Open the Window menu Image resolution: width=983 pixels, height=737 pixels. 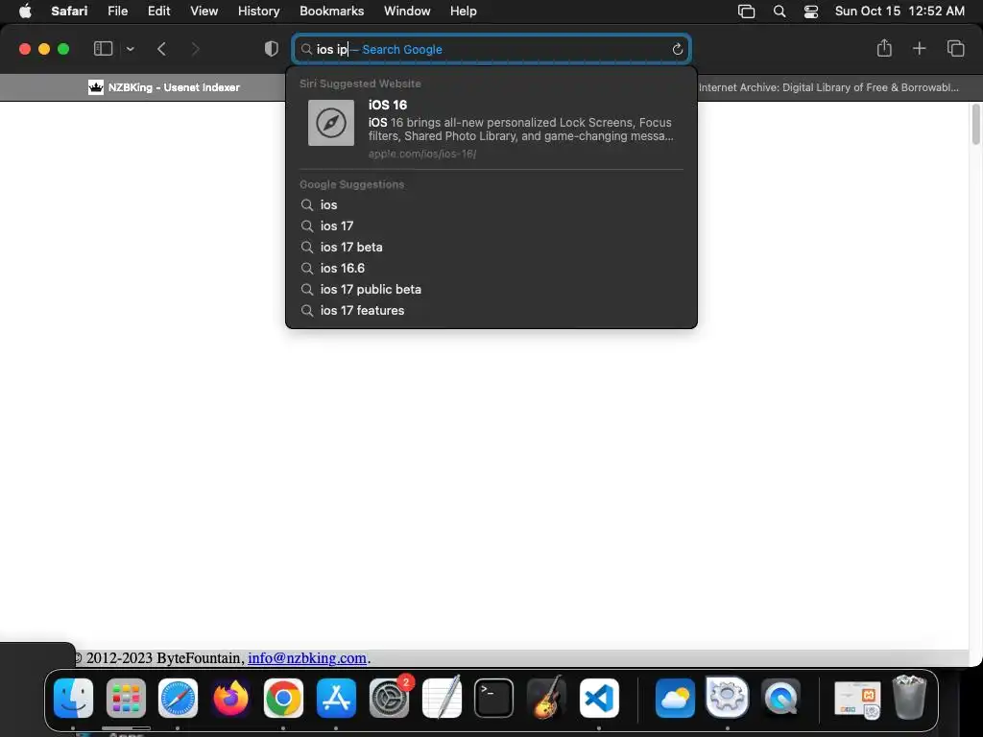(407, 12)
